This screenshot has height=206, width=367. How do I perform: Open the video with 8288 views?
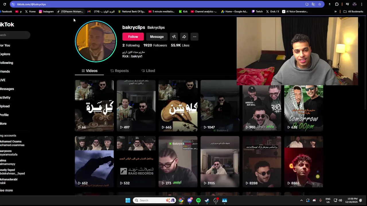tap(262, 162)
